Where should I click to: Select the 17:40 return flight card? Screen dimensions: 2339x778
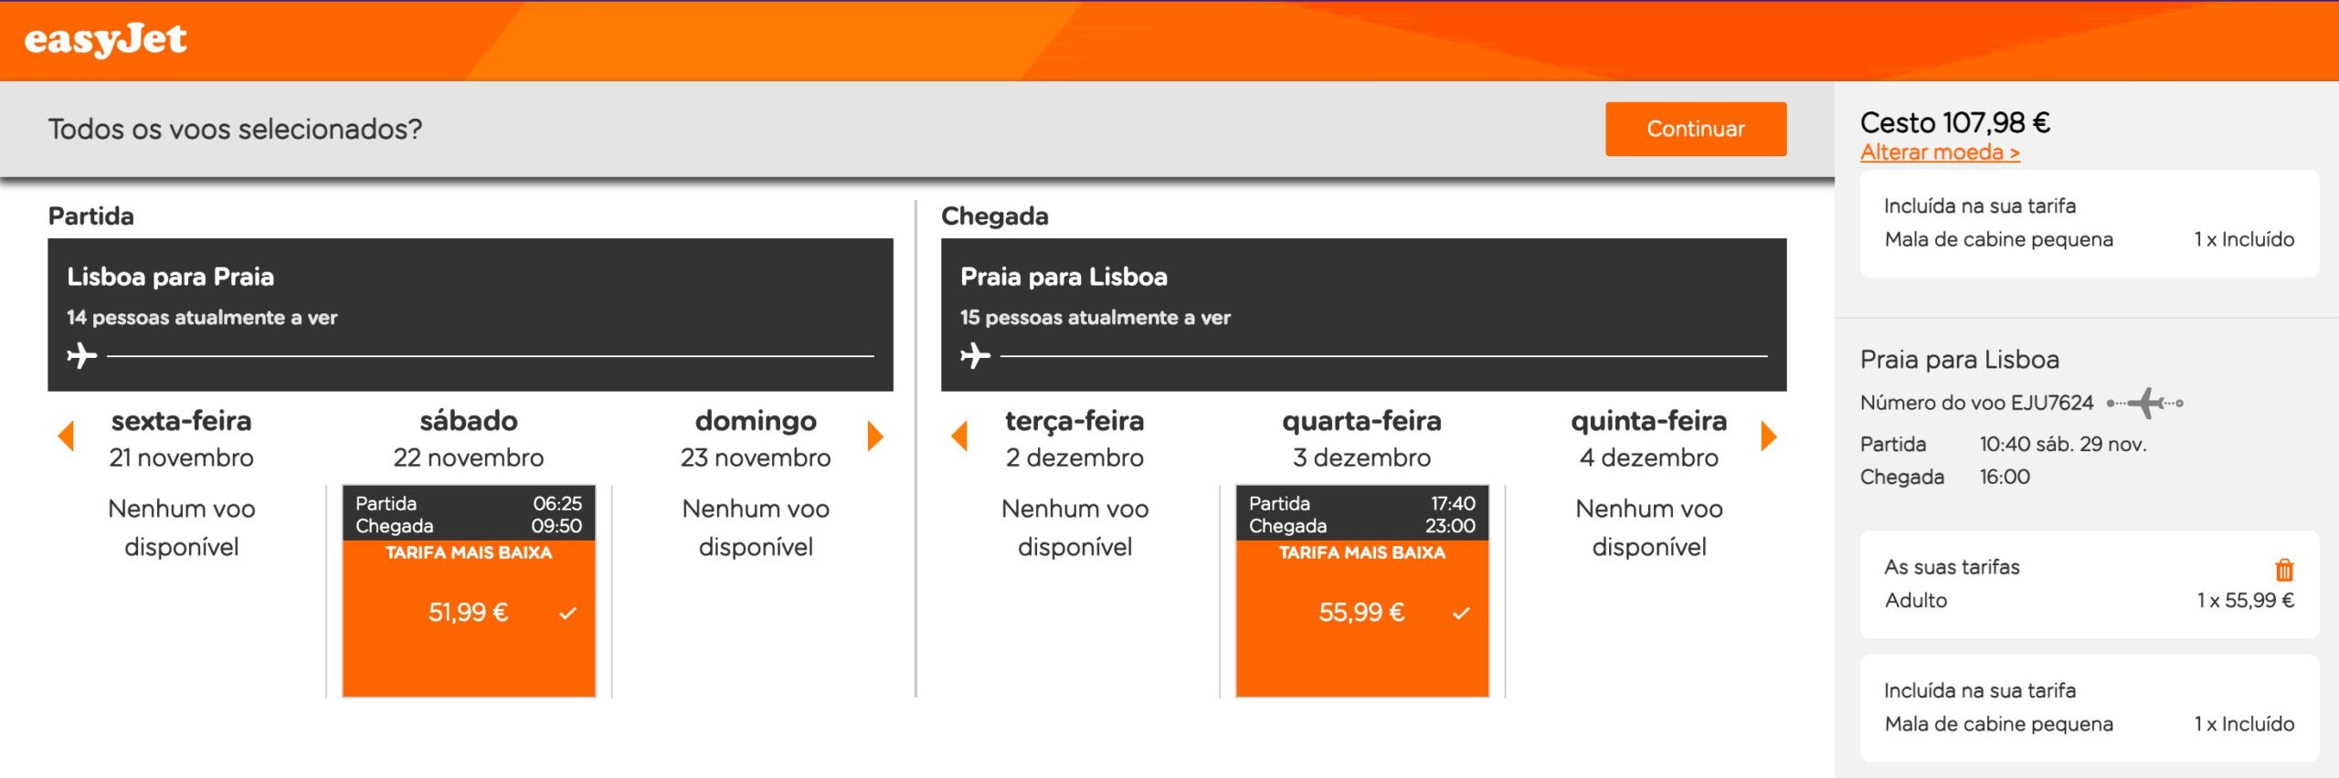coord(1362,591)
